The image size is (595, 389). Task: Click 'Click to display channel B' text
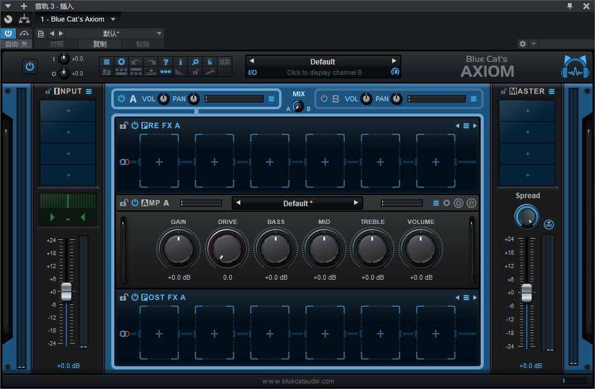point(325,72)
